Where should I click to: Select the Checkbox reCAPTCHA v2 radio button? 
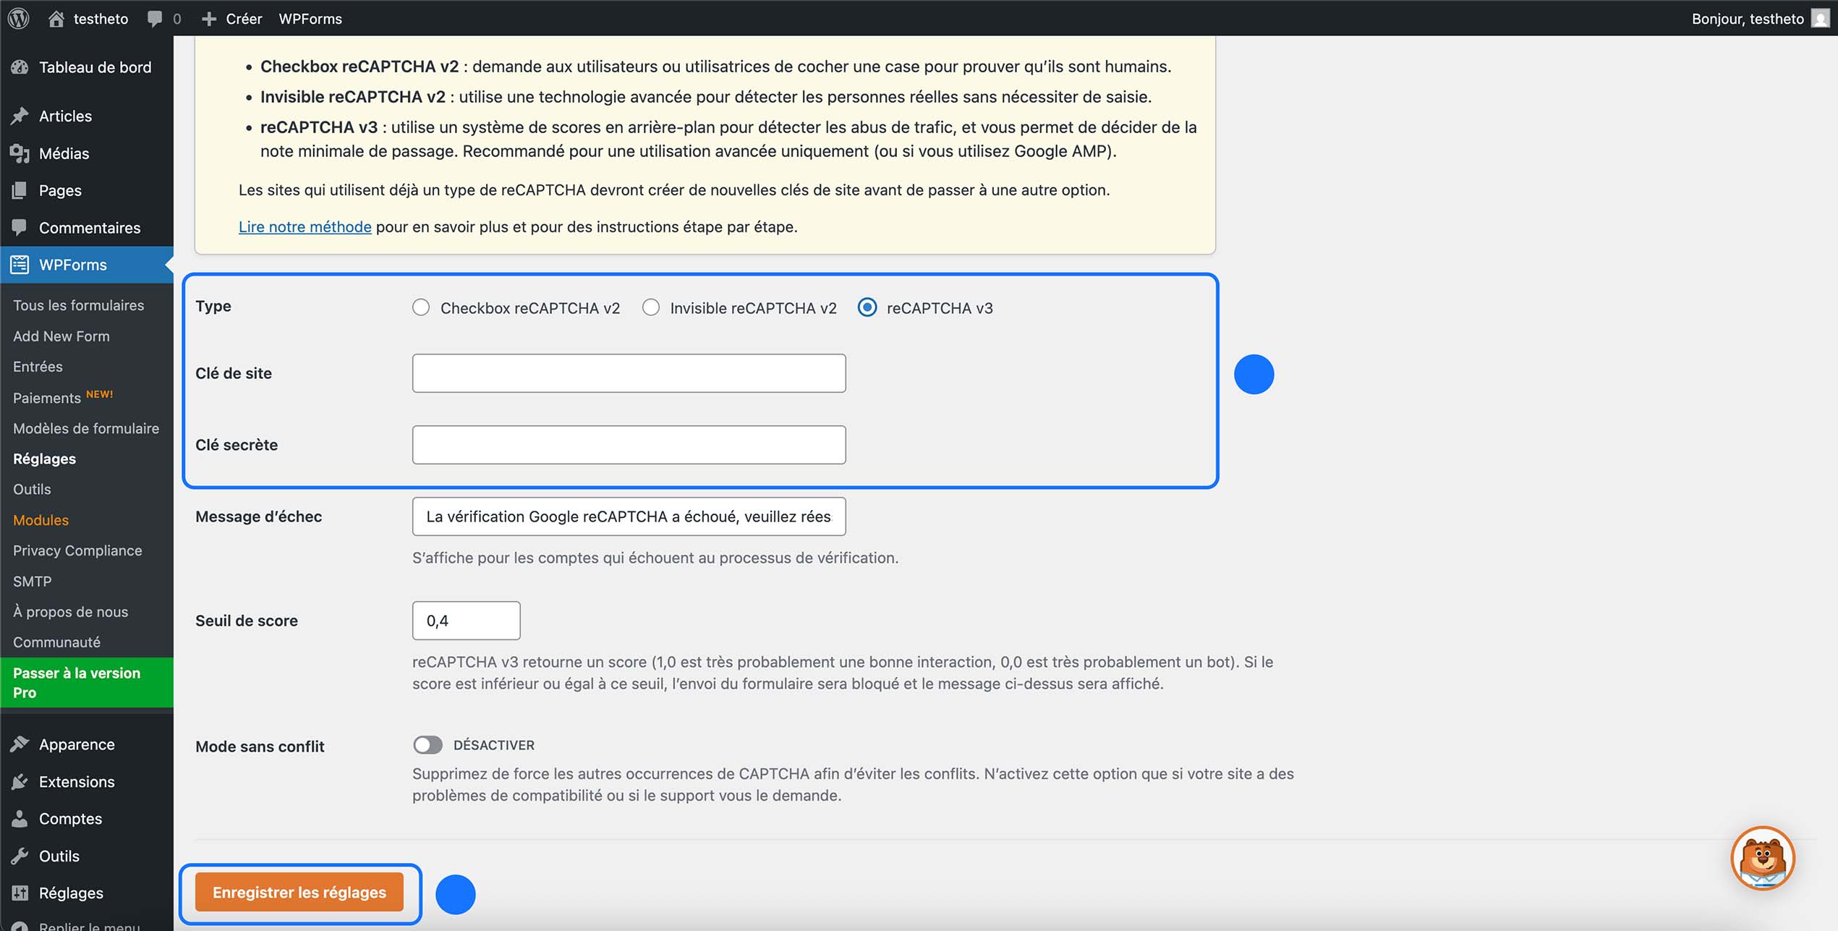421,307
